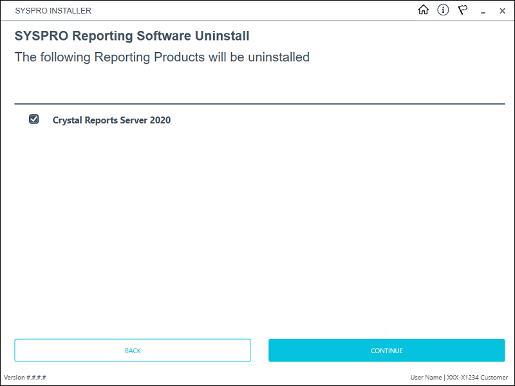Click the SYSPRO Reporting Software Uninstall heading
Screen dimensions: 515x386
[131, 36]
